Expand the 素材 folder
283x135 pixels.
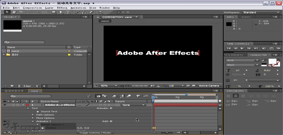coord(4,55)
